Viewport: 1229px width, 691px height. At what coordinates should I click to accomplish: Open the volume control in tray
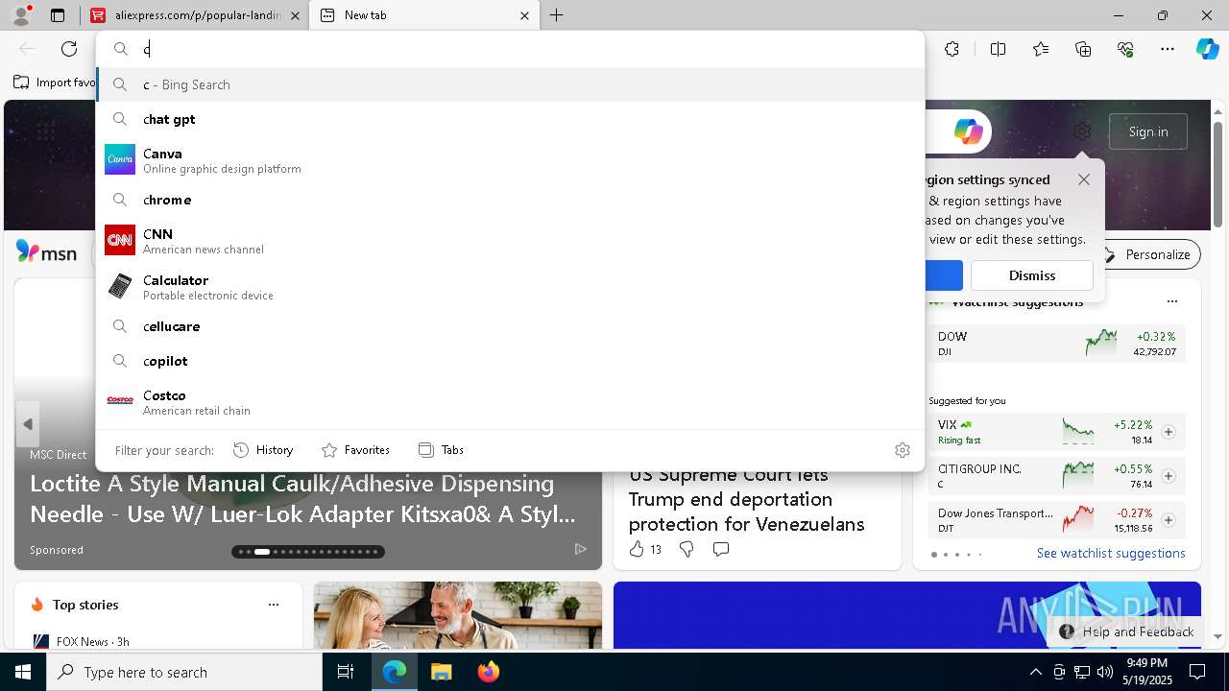click(x=1105, y=672)
